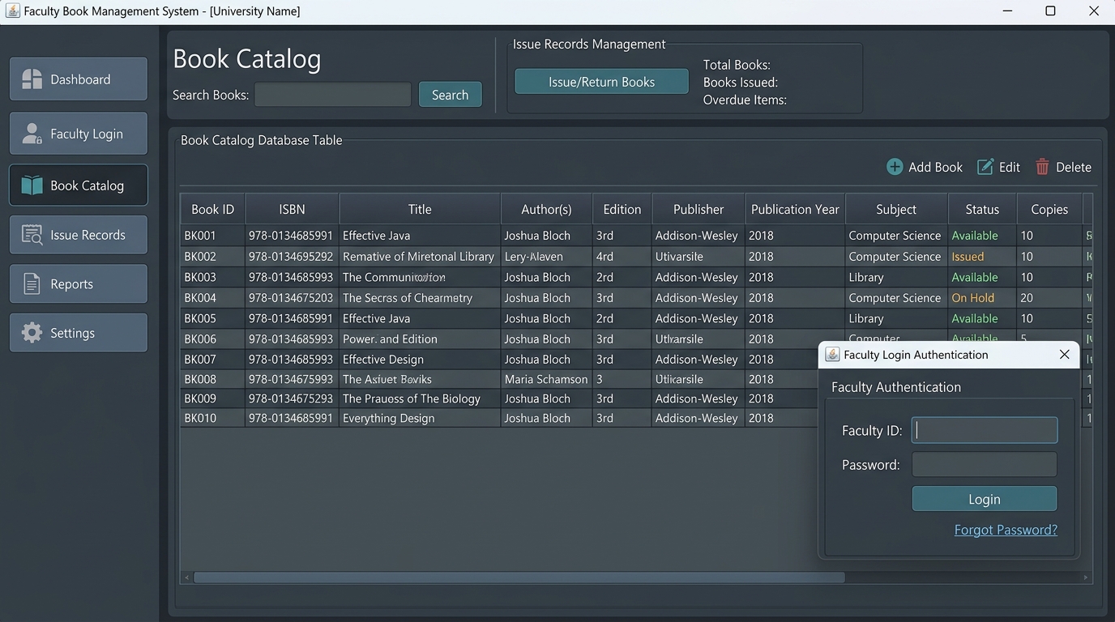Screen dimensions: 1115x622
Task: Click the red Delete trash icon
Action: pos(1042,167)
